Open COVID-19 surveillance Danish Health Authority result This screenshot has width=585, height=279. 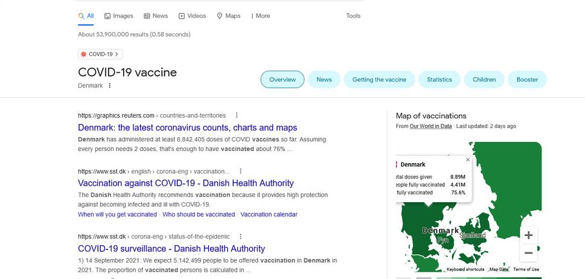click(171, 249)
